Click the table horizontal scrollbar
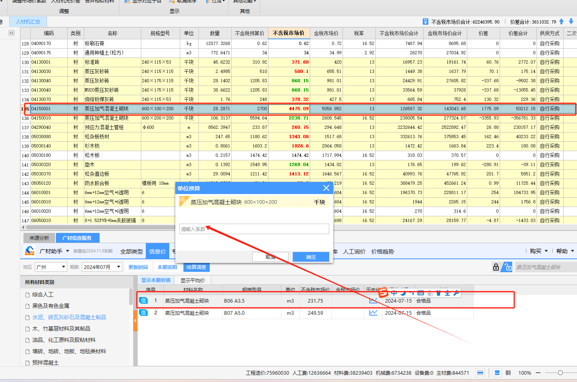Screen dimensions: 577x382 101,227
